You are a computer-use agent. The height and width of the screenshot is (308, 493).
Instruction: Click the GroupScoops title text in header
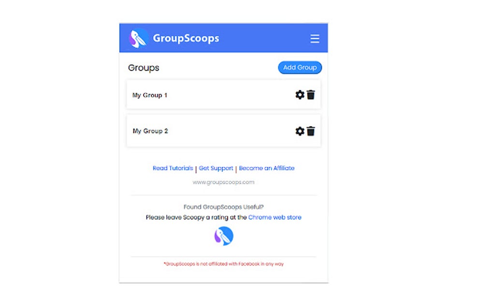[186, 38]
